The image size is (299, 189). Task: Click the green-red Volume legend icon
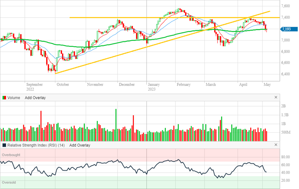(4, 98)
